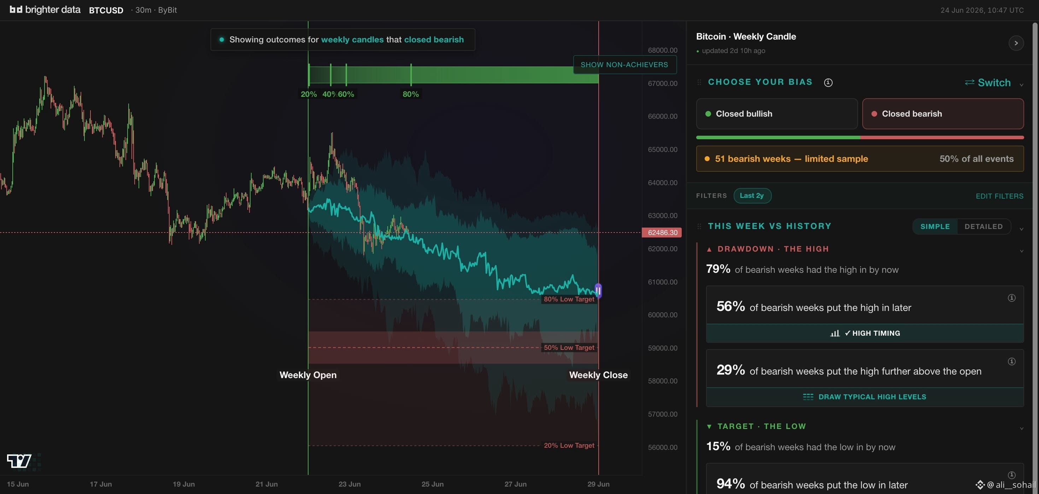This screenshot has height=494, width=1039.
Task: Open info icon for 56% high later card
Action: pyautogui.click(x=1011, y=298)
